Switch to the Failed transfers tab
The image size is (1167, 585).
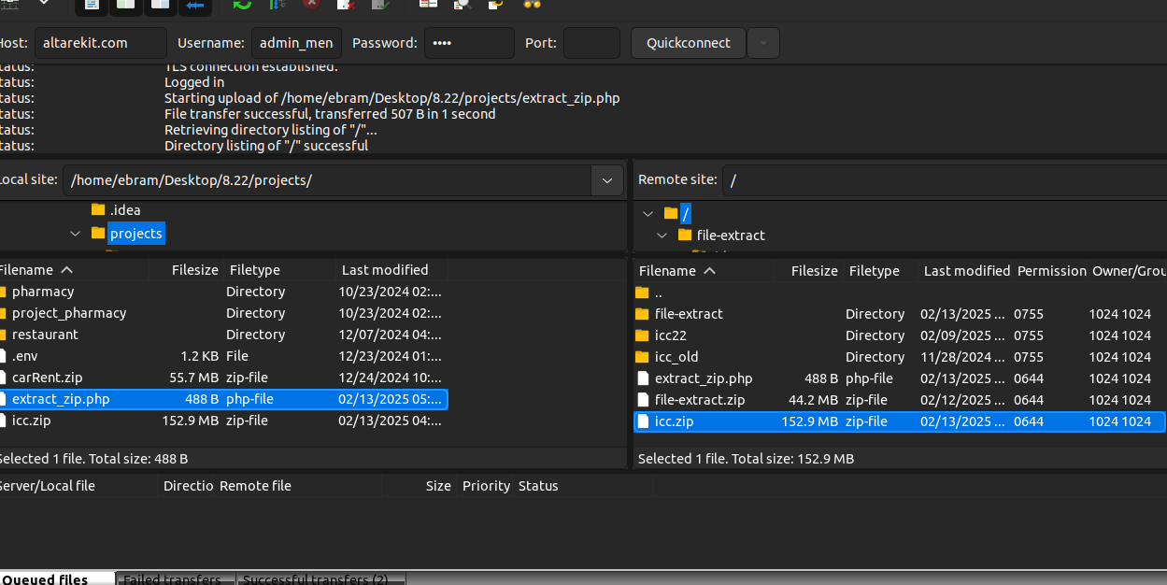point(176,579)
